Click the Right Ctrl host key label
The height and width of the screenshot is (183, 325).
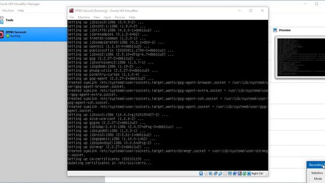[x=257, y=173]
